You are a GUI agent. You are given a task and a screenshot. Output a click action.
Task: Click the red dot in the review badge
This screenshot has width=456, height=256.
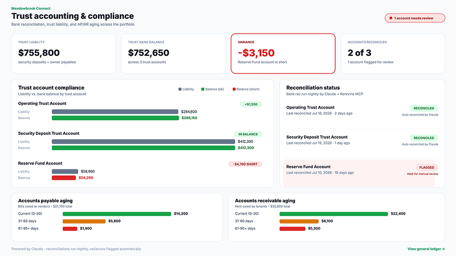390,18
